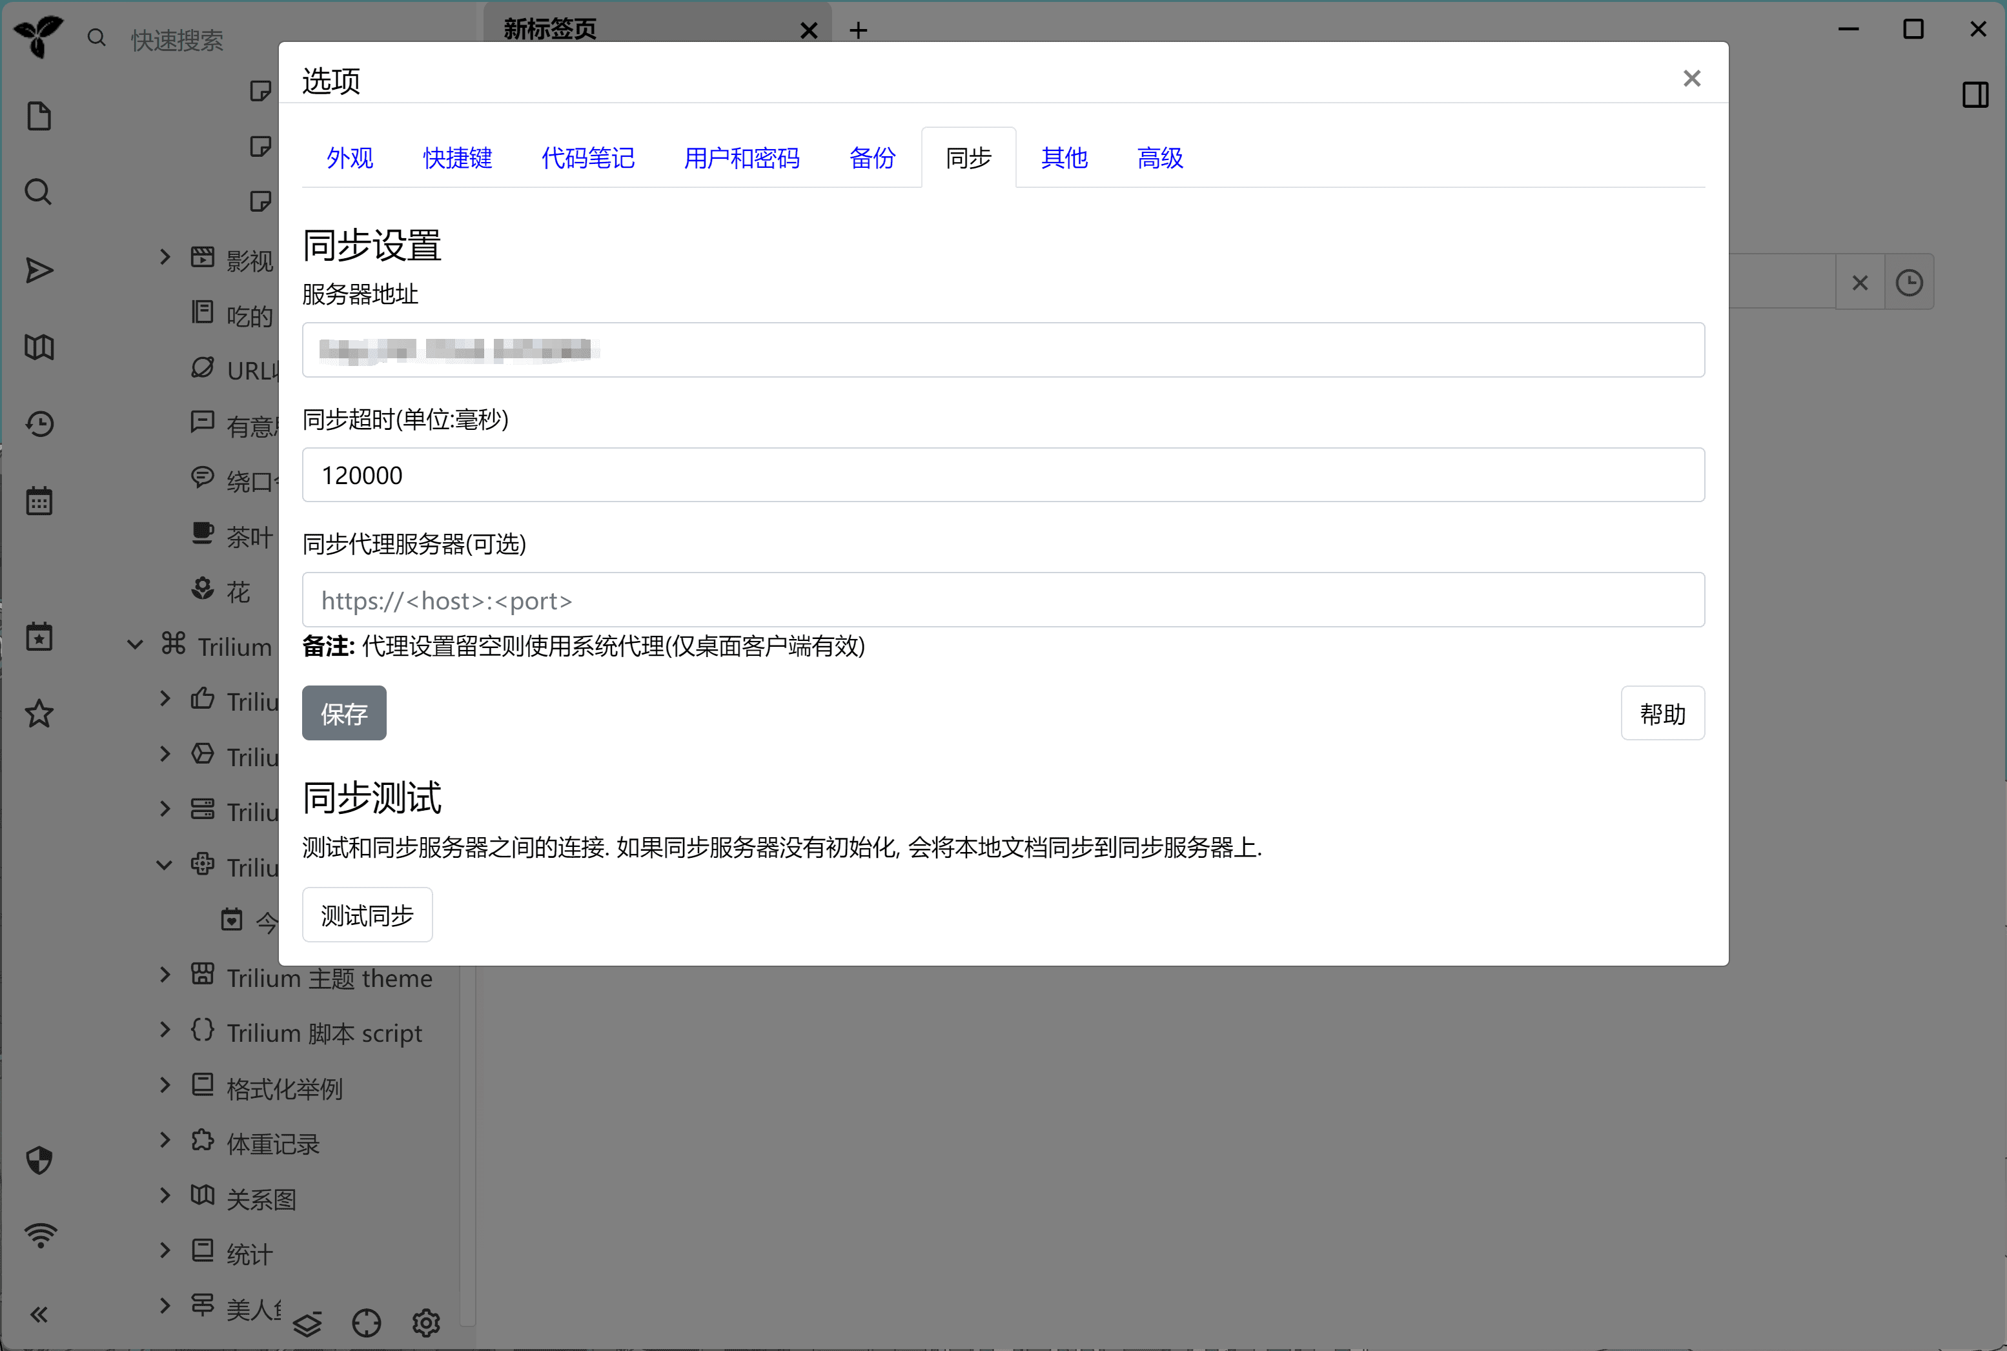Screen dimensions: 2007x1351
Task: Select the 关系图 note
Action: [x=261, y=1199]
